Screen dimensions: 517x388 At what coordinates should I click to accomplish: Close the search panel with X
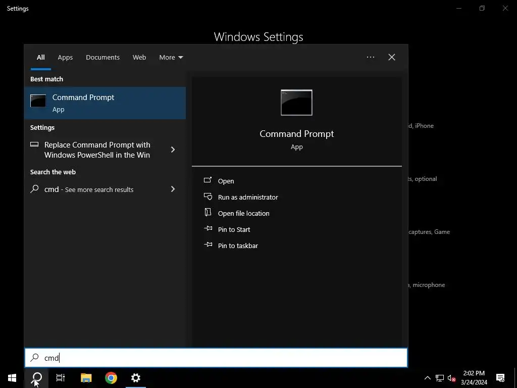coord(392,58)
